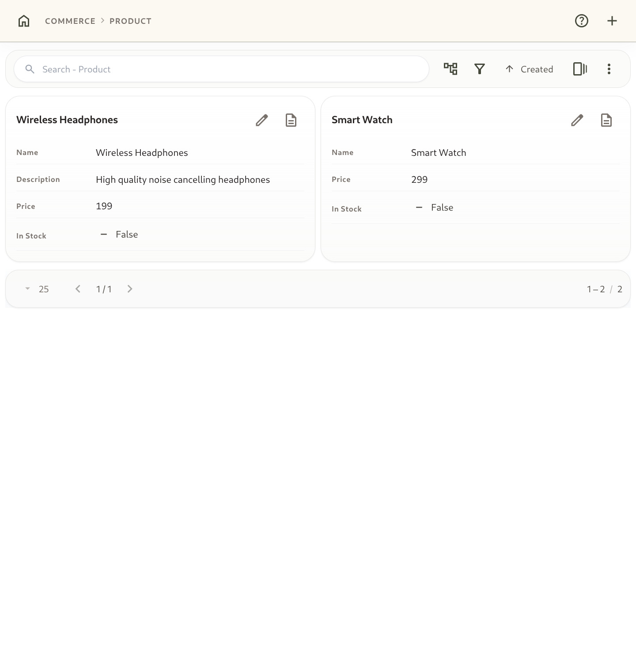
Task: Open the help question mark icon
Action: click(x=582, y=21)
